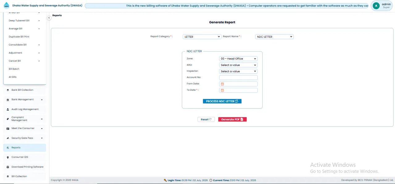This screenshot has width=395, height=184.
Task: Expand the Average Bill submenu
Action: [x=39, y=29]
